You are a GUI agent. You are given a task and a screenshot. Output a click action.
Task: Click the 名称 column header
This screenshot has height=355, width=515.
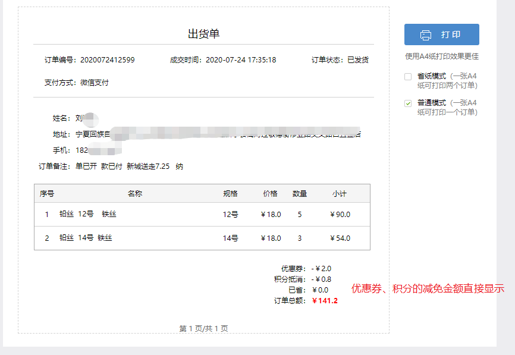pyautogui.click(x=135, y=194)
